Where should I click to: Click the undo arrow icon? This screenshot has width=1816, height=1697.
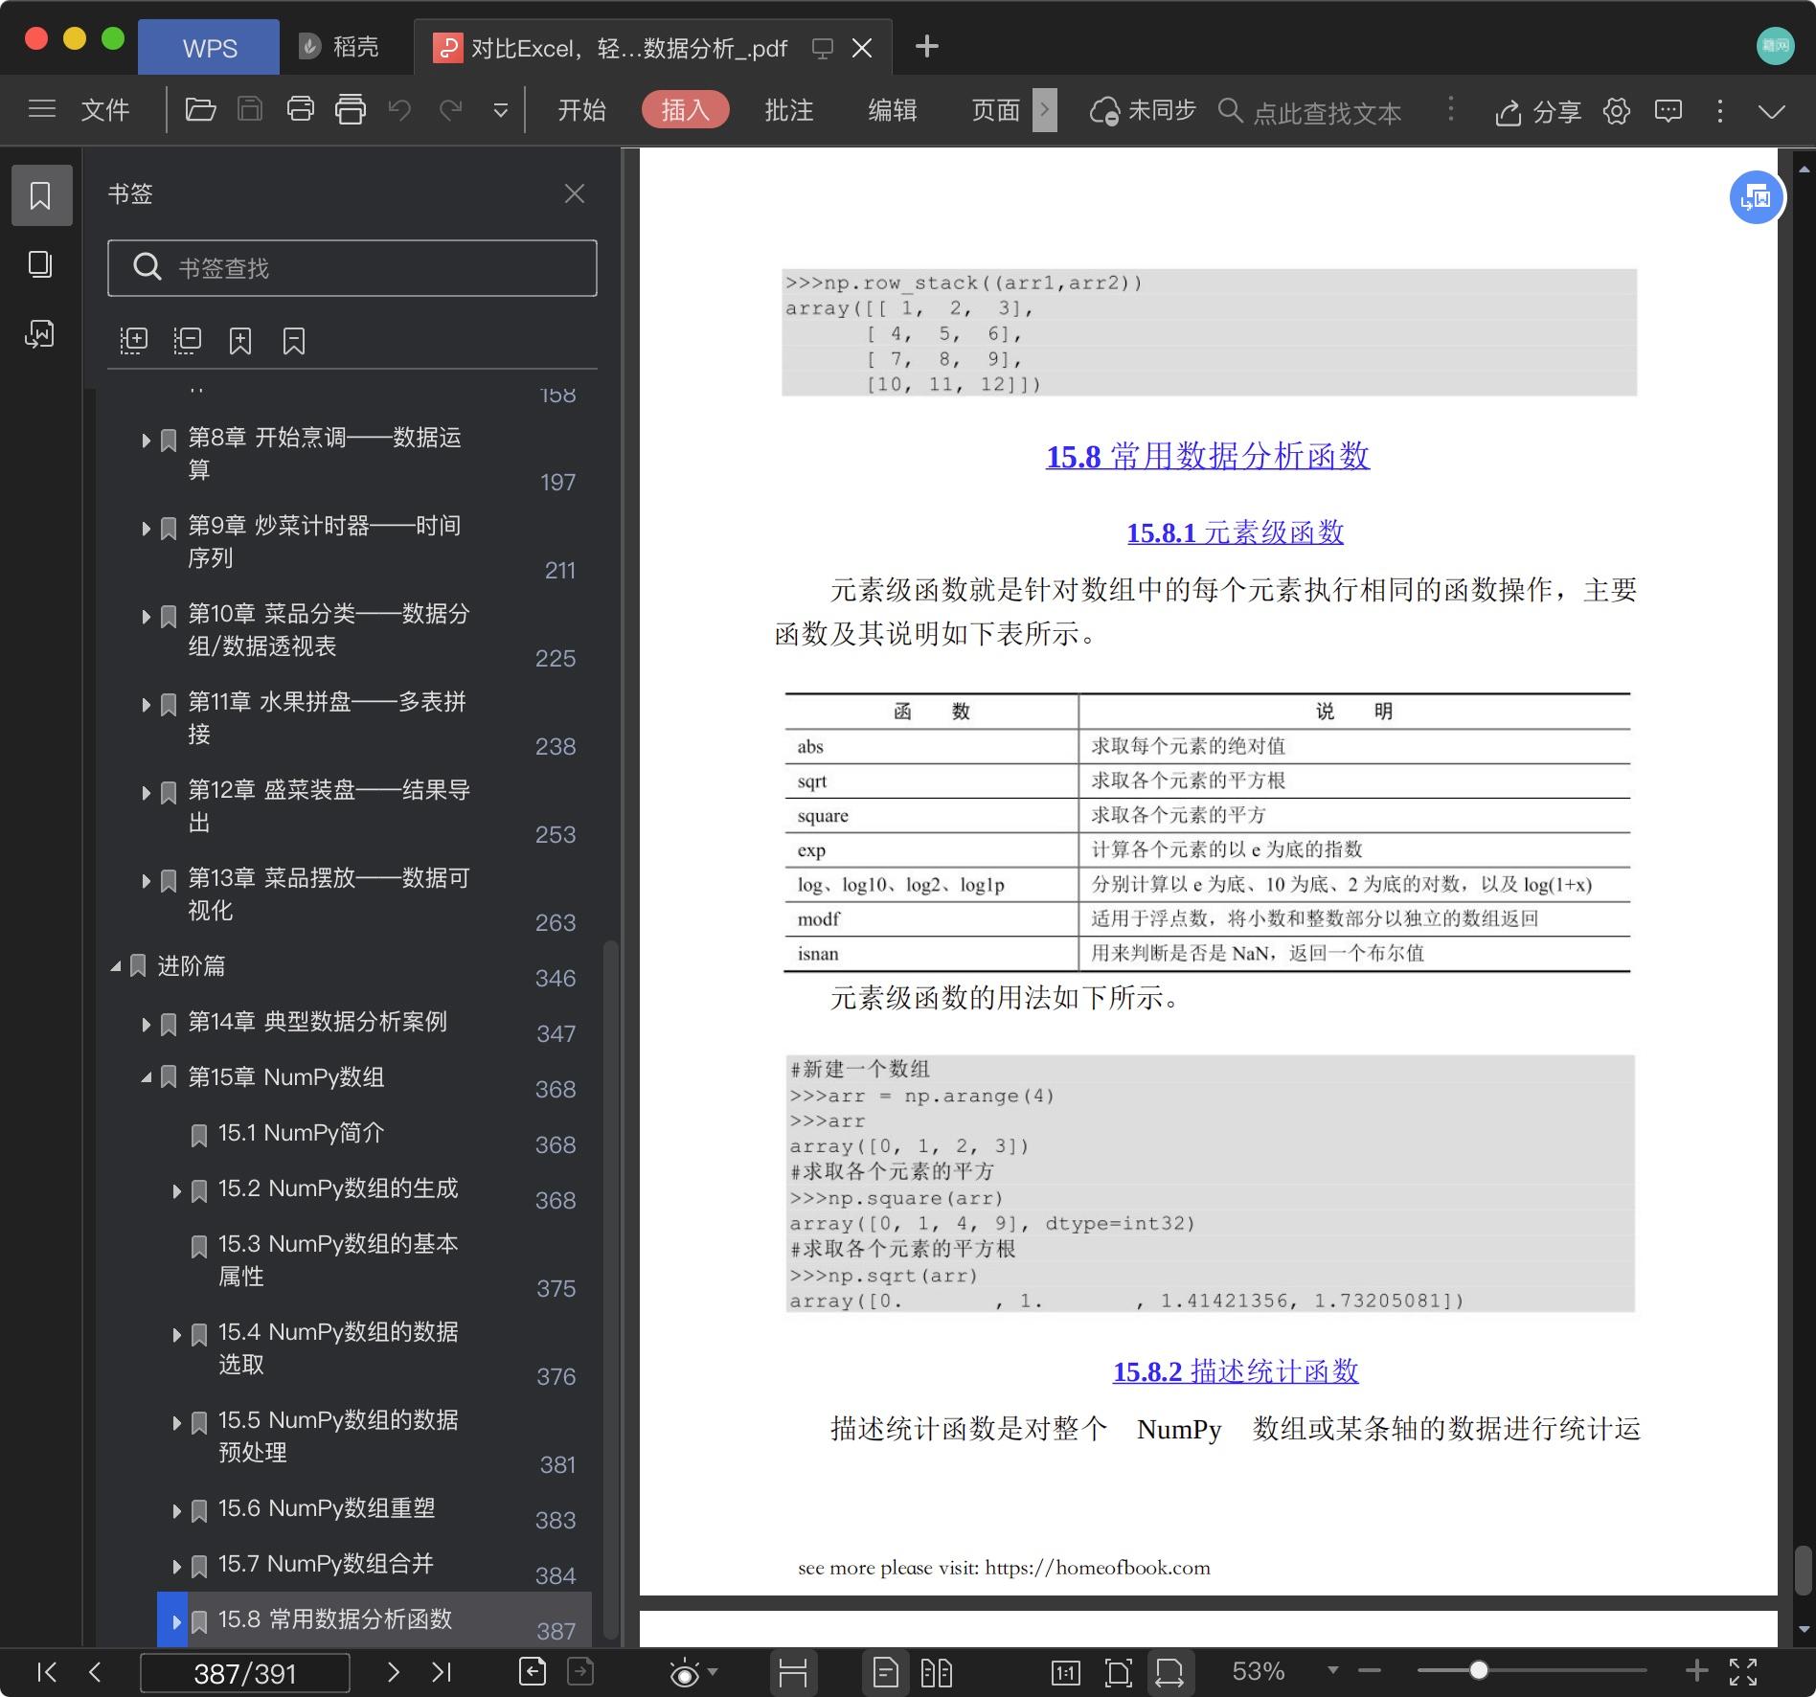point(399,110)
